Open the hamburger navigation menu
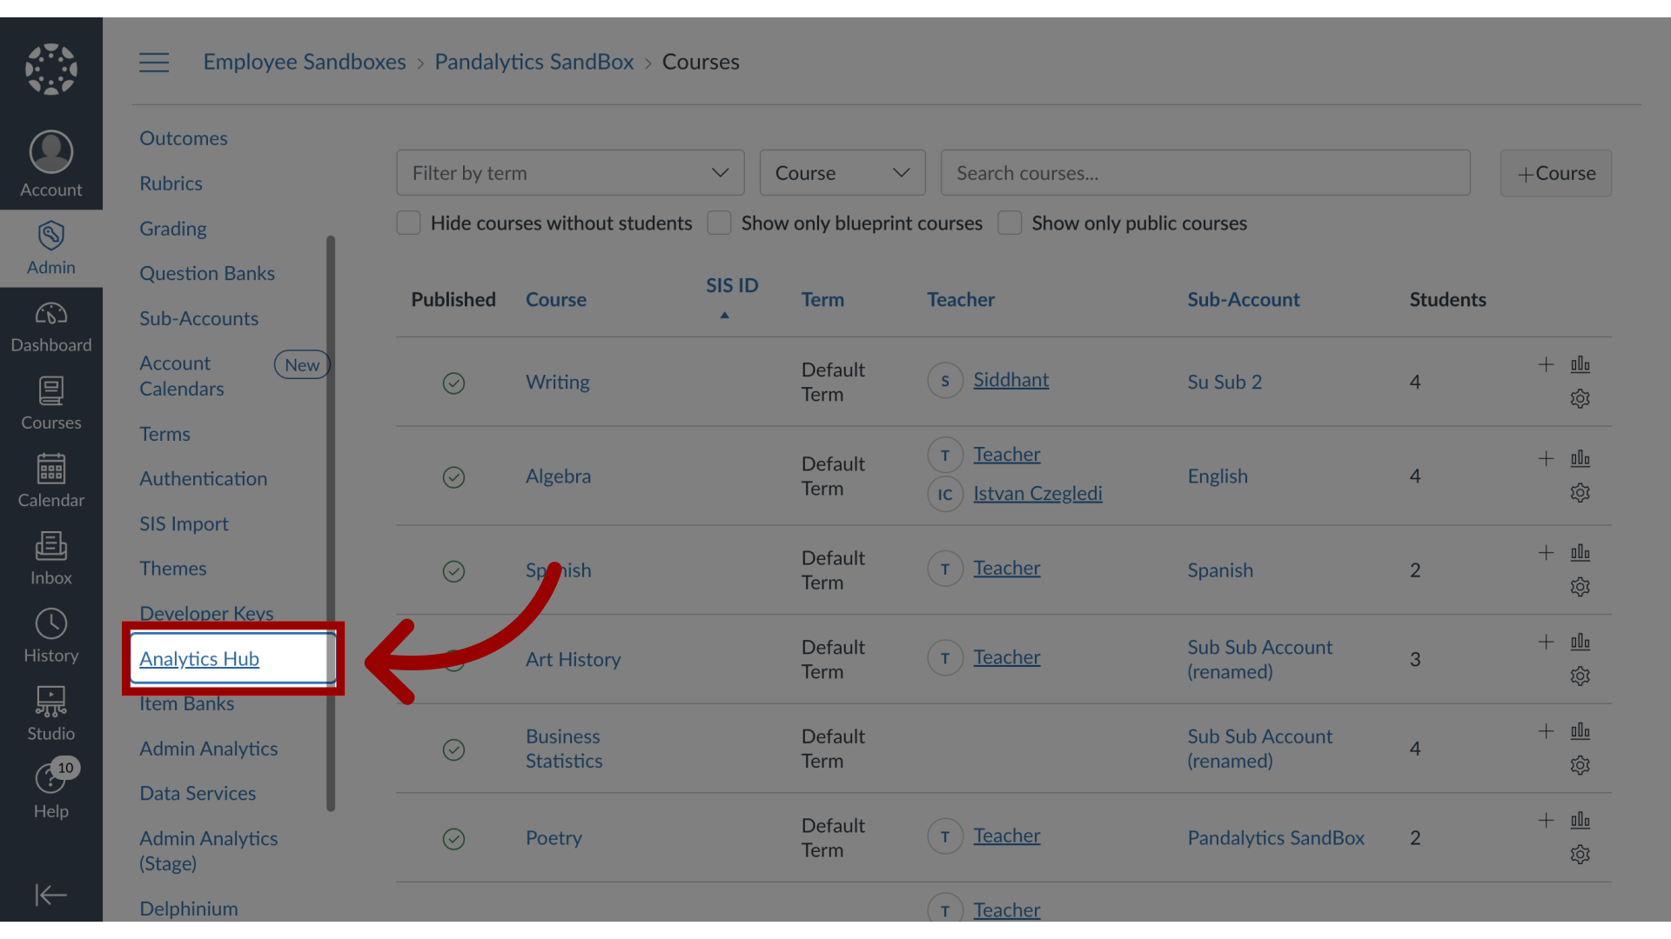This screenshot has height=939, width=1671. [154, 62]
